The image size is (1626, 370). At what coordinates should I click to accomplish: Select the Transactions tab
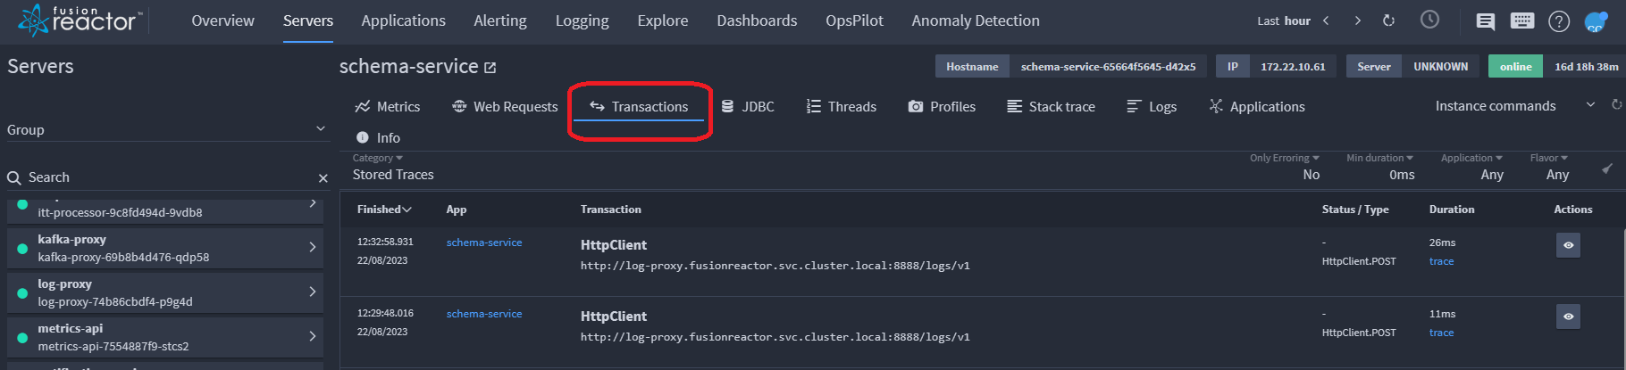[x=640, y=106]
